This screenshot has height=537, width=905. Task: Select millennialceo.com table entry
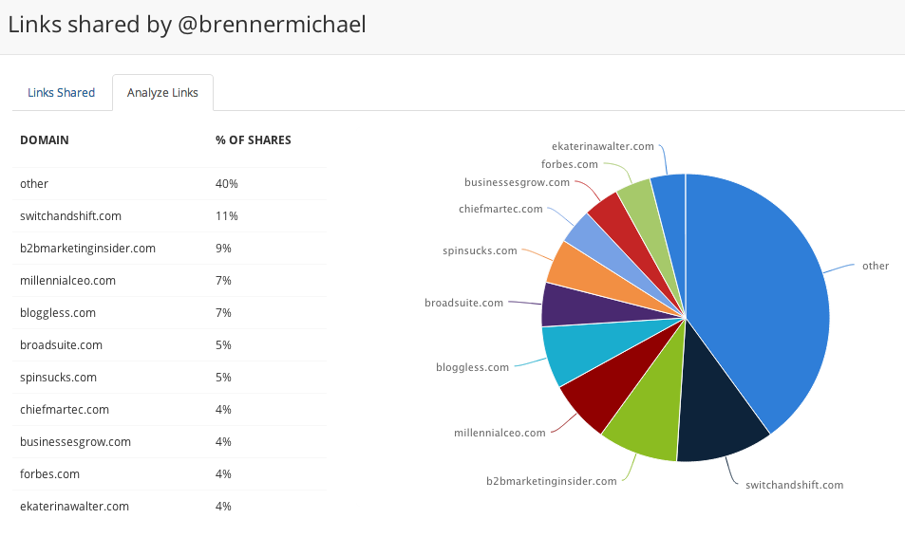point(169,281)
